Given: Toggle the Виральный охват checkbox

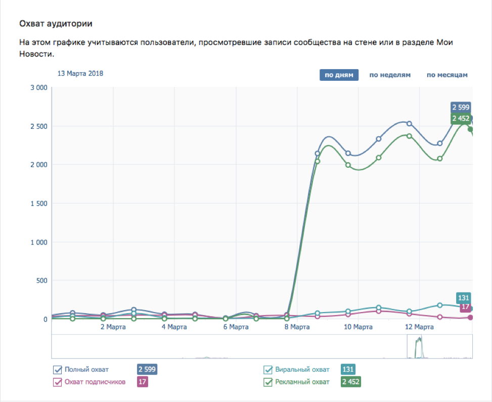Looking at the screenshot, I should (x=268, y=369).
